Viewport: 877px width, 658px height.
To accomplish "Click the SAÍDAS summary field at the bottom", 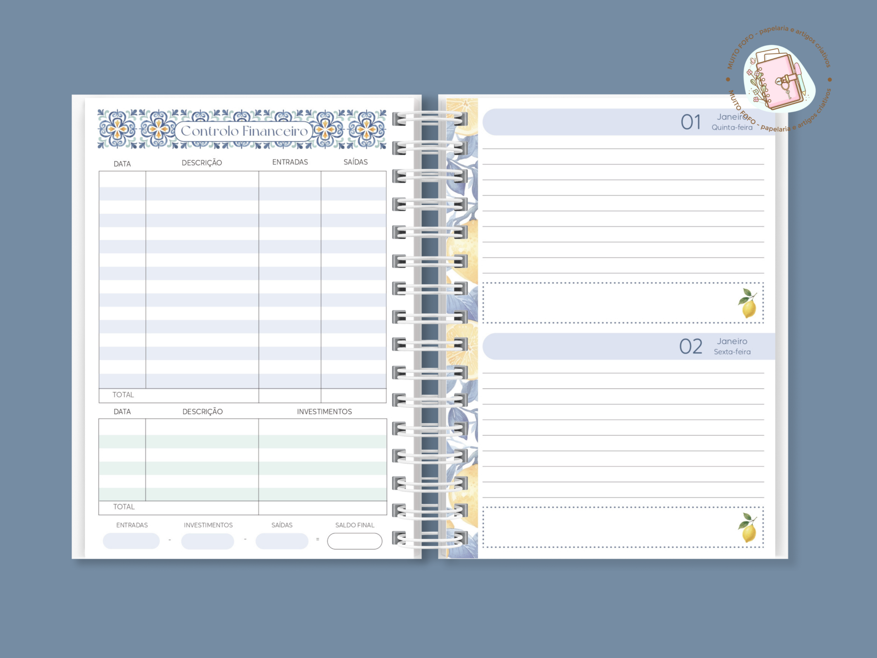I will pyautogui.click(x=282, y=541).
